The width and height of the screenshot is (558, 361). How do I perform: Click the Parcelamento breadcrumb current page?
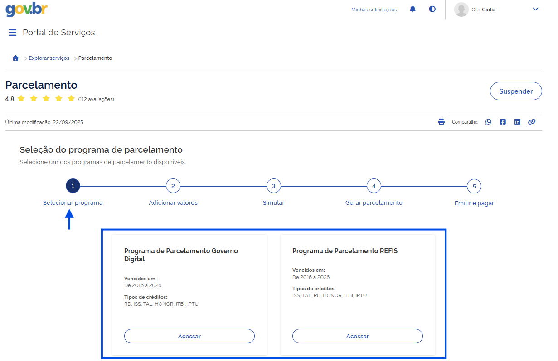95,58
